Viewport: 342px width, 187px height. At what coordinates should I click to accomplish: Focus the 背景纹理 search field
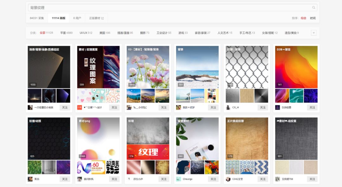172,8
